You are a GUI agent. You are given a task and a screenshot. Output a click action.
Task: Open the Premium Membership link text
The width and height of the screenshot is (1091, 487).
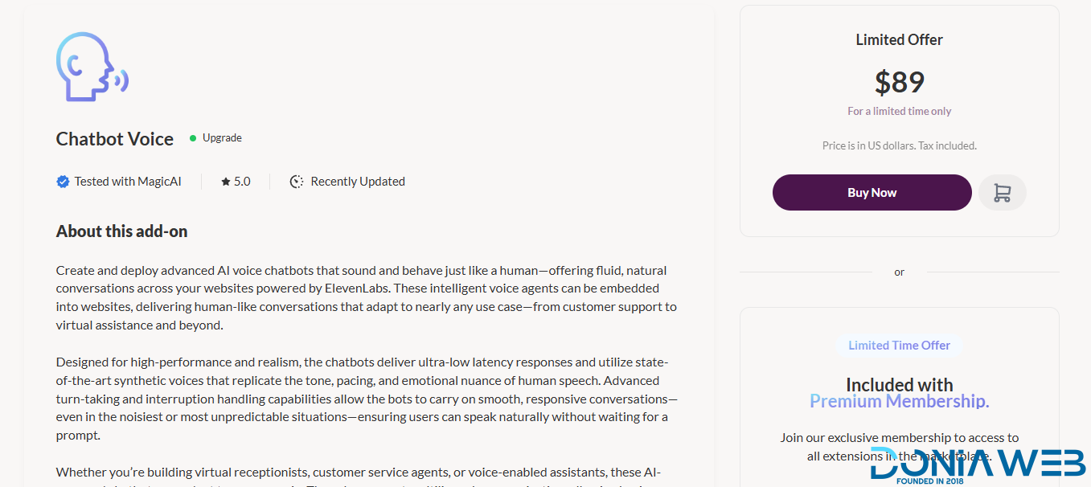click(899, 401)
